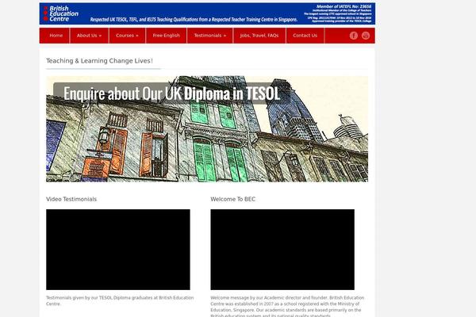The height and width of the screenshot is (317, 476).
Task: Open the Contact Us page
Action: click(305, 36)
